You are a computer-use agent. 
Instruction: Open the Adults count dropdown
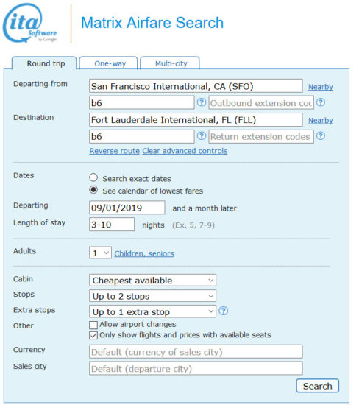point(100,253)
